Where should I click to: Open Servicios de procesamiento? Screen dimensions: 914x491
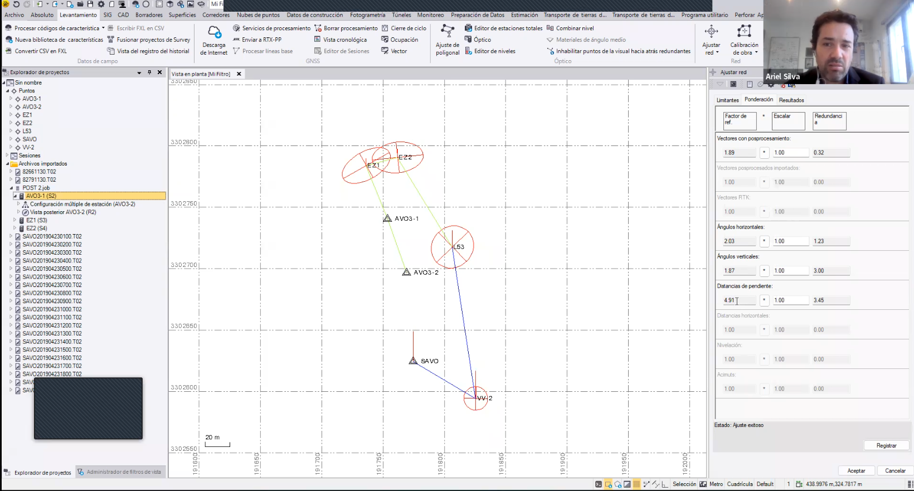pos(271,28)
